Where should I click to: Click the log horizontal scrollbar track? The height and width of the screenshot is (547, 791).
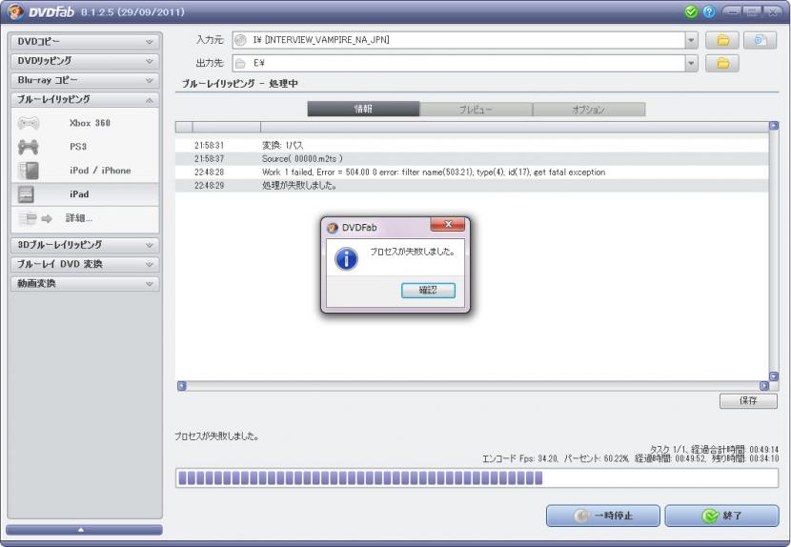click(473, 386)
